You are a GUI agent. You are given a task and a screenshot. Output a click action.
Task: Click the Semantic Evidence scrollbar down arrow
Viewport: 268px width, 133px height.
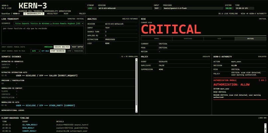(136, 111)
